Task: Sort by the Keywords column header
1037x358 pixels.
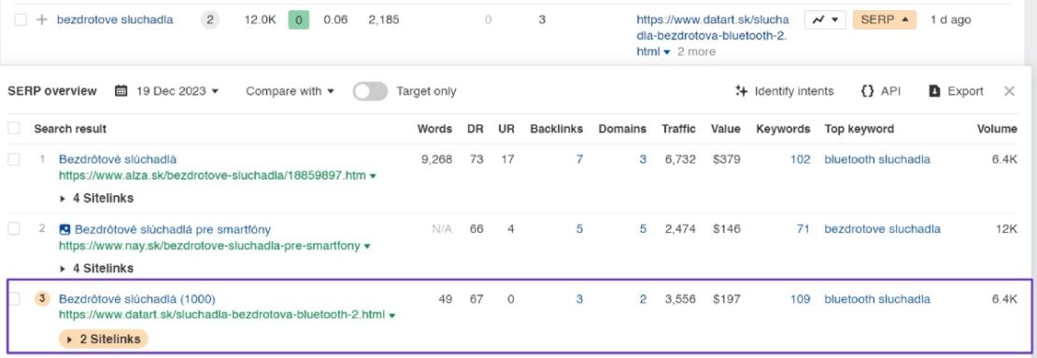Action: 783,129
